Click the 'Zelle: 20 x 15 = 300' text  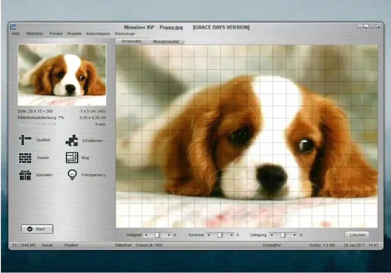pos(35,111)
